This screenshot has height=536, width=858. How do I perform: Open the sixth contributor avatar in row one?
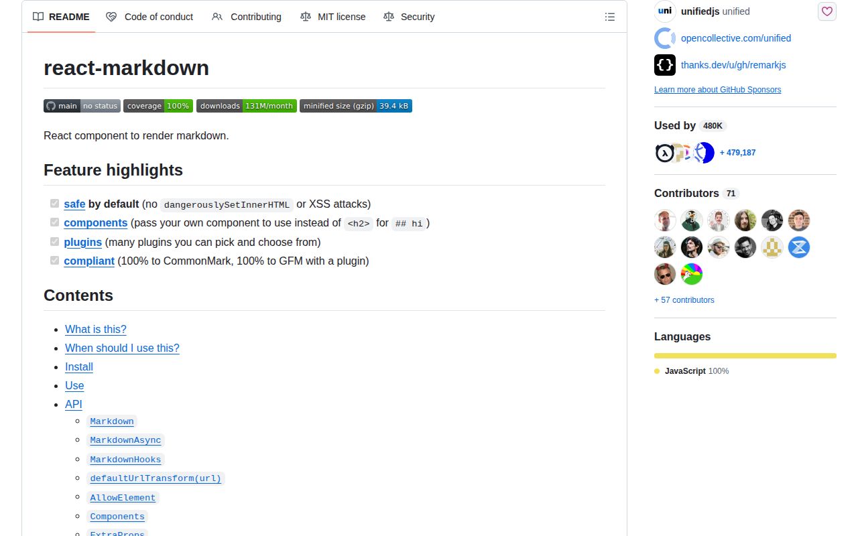click(x=799, y=220)
